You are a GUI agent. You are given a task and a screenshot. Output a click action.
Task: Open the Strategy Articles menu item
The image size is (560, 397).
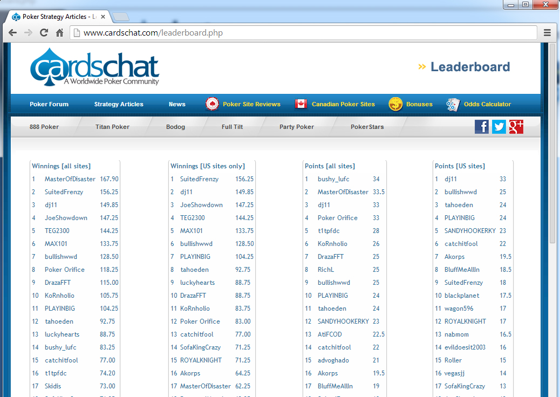click(119, 104)
